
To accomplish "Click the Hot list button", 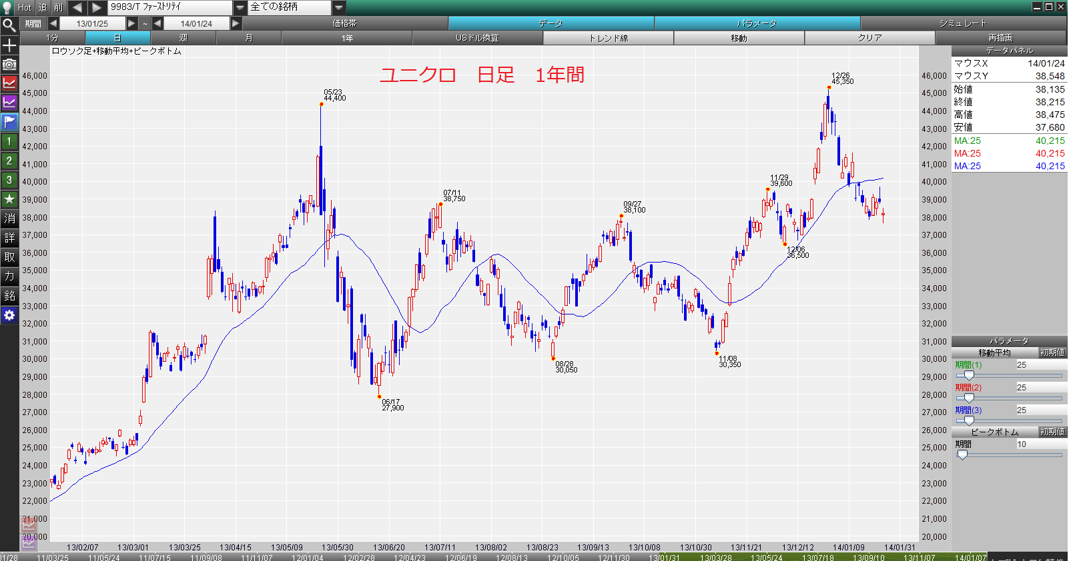I will pos(25,7).
